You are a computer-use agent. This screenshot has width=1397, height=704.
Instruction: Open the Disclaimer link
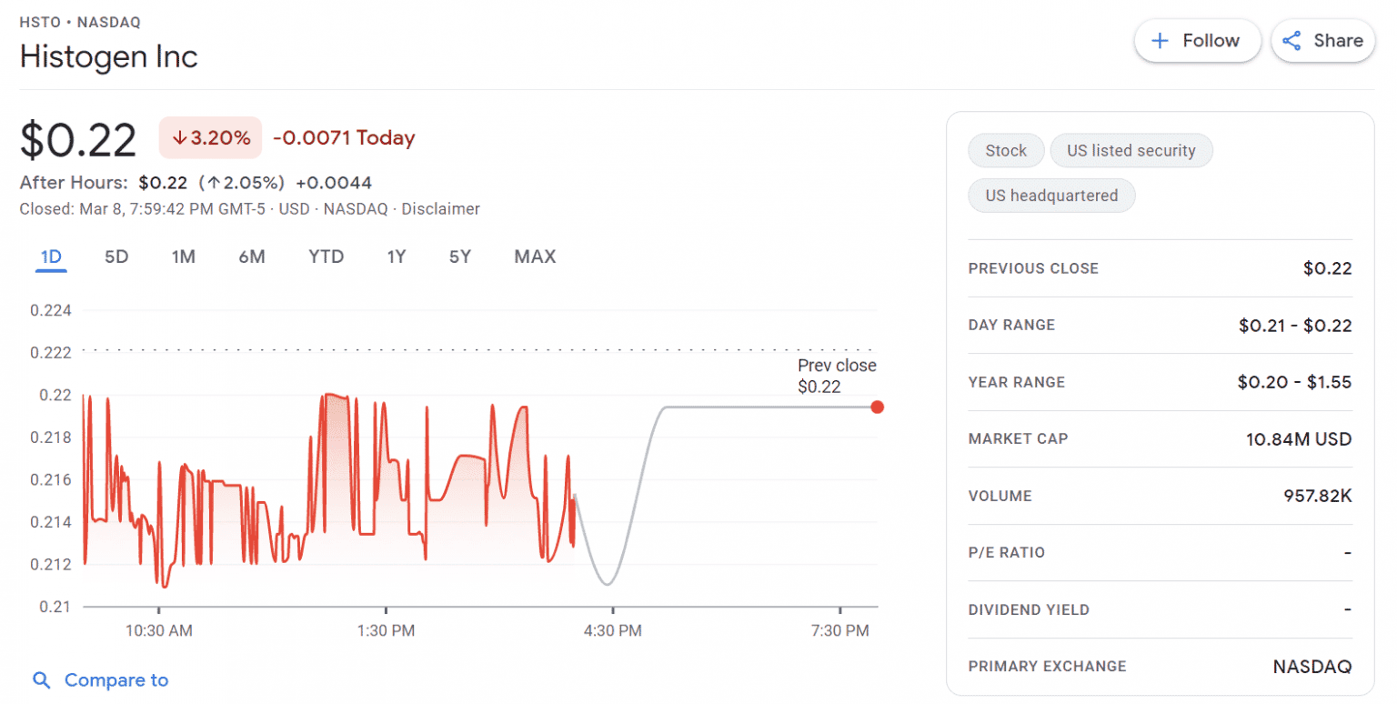(442, 208)
